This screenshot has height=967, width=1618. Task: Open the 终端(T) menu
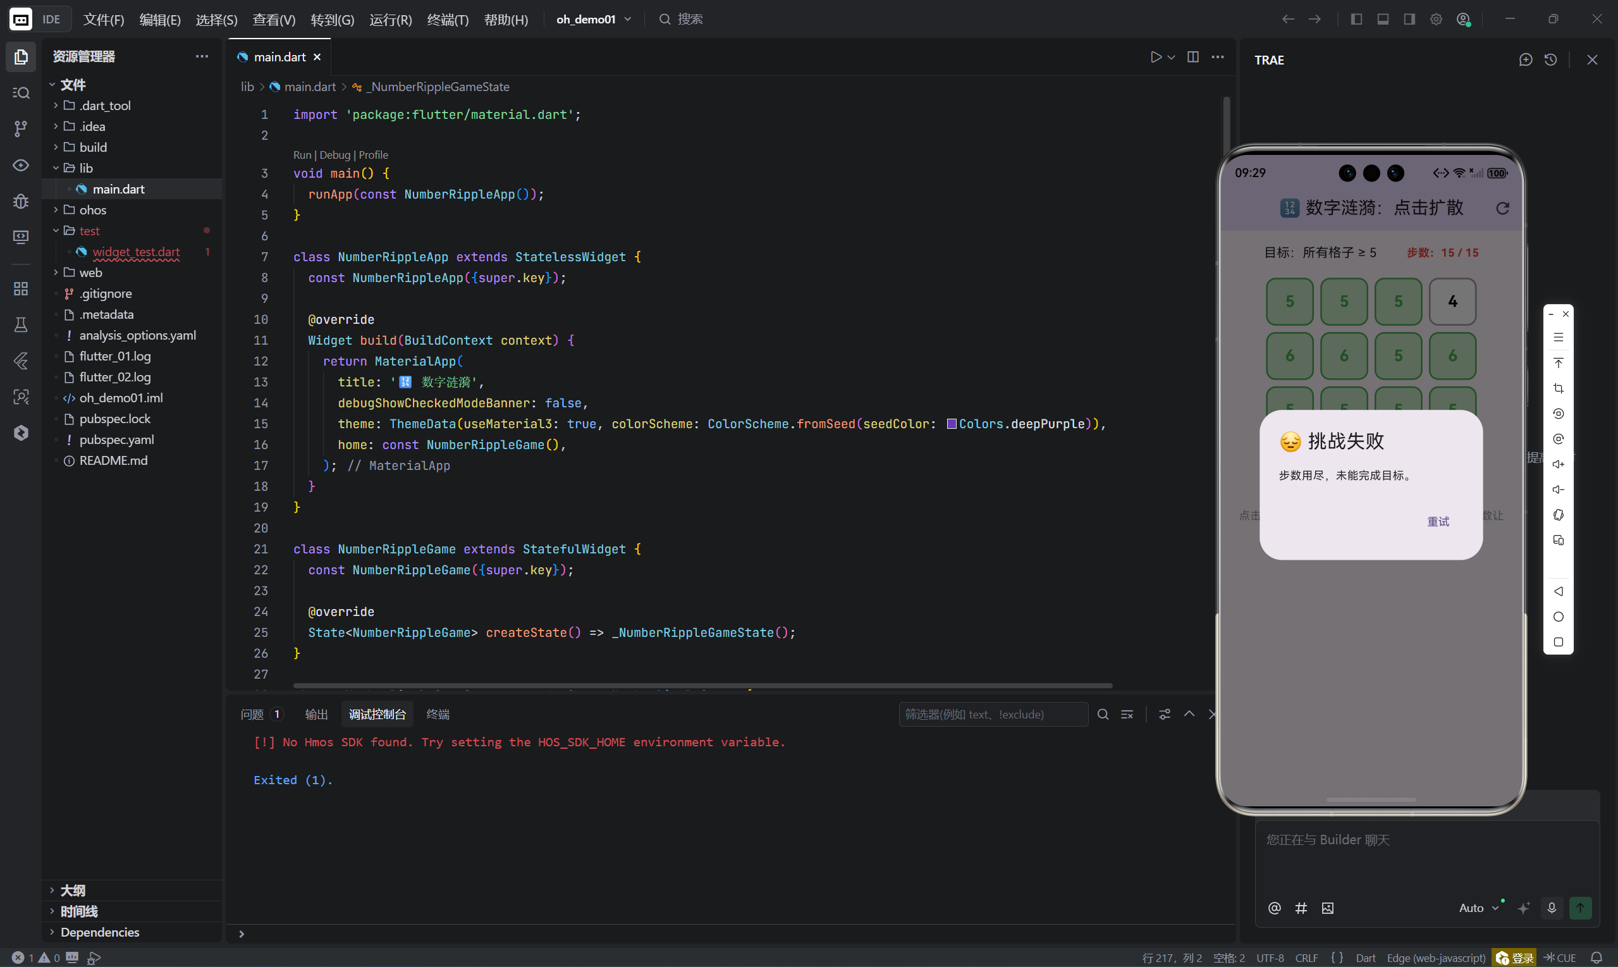click(x=448, y=20)
